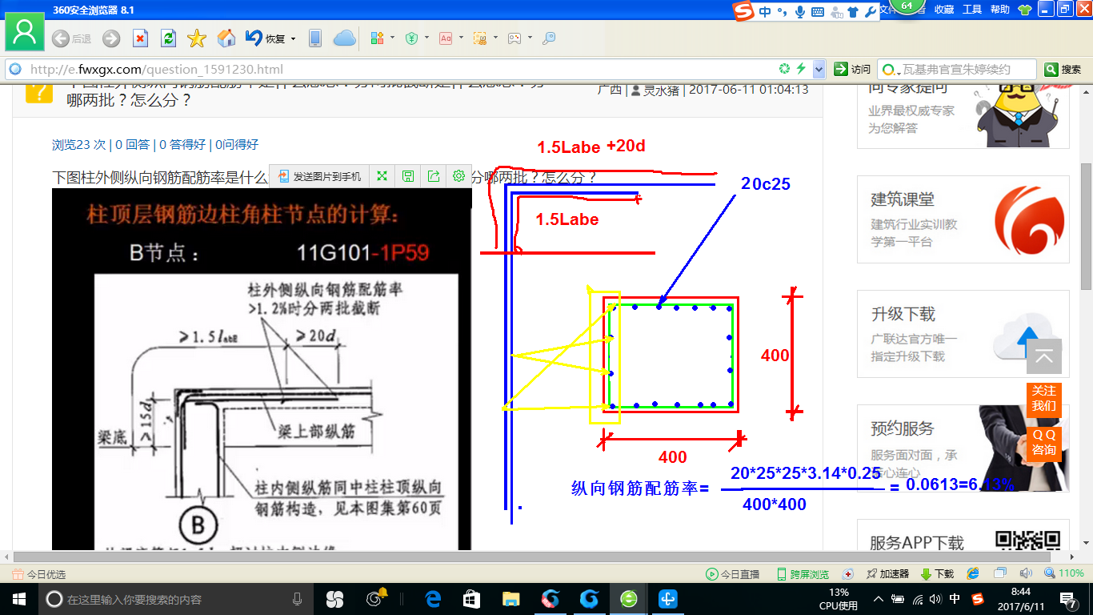Open 下载 downloads in status bar
The width and height of the screenshot is (1093, 615).
tap(938, 574)
